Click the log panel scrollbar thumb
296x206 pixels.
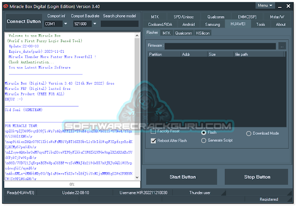pyautogui.click(x=137, y=87)
